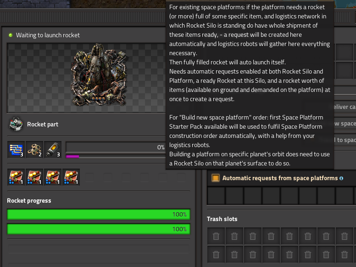This screenshot has height=267, width=356.
Task: Select fourth trash slot in top row
Action: coord(271,236)
